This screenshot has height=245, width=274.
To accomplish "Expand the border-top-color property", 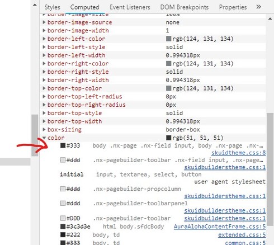I will [44, 88].
